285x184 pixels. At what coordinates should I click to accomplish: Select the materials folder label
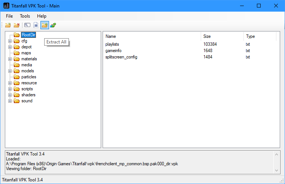[29, 59]
